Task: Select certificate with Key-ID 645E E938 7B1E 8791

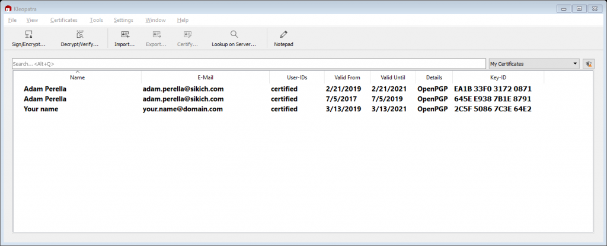Action: click(492, 99)
